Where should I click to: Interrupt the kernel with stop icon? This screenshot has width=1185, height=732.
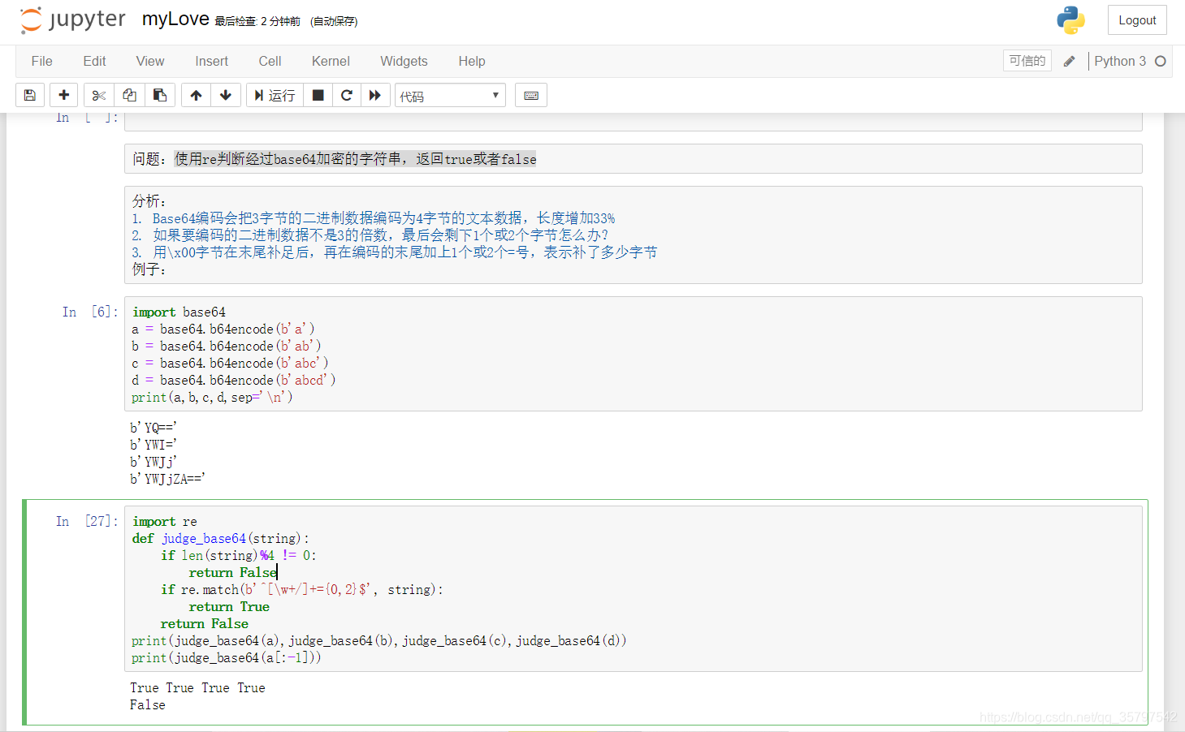coord(318,95)
